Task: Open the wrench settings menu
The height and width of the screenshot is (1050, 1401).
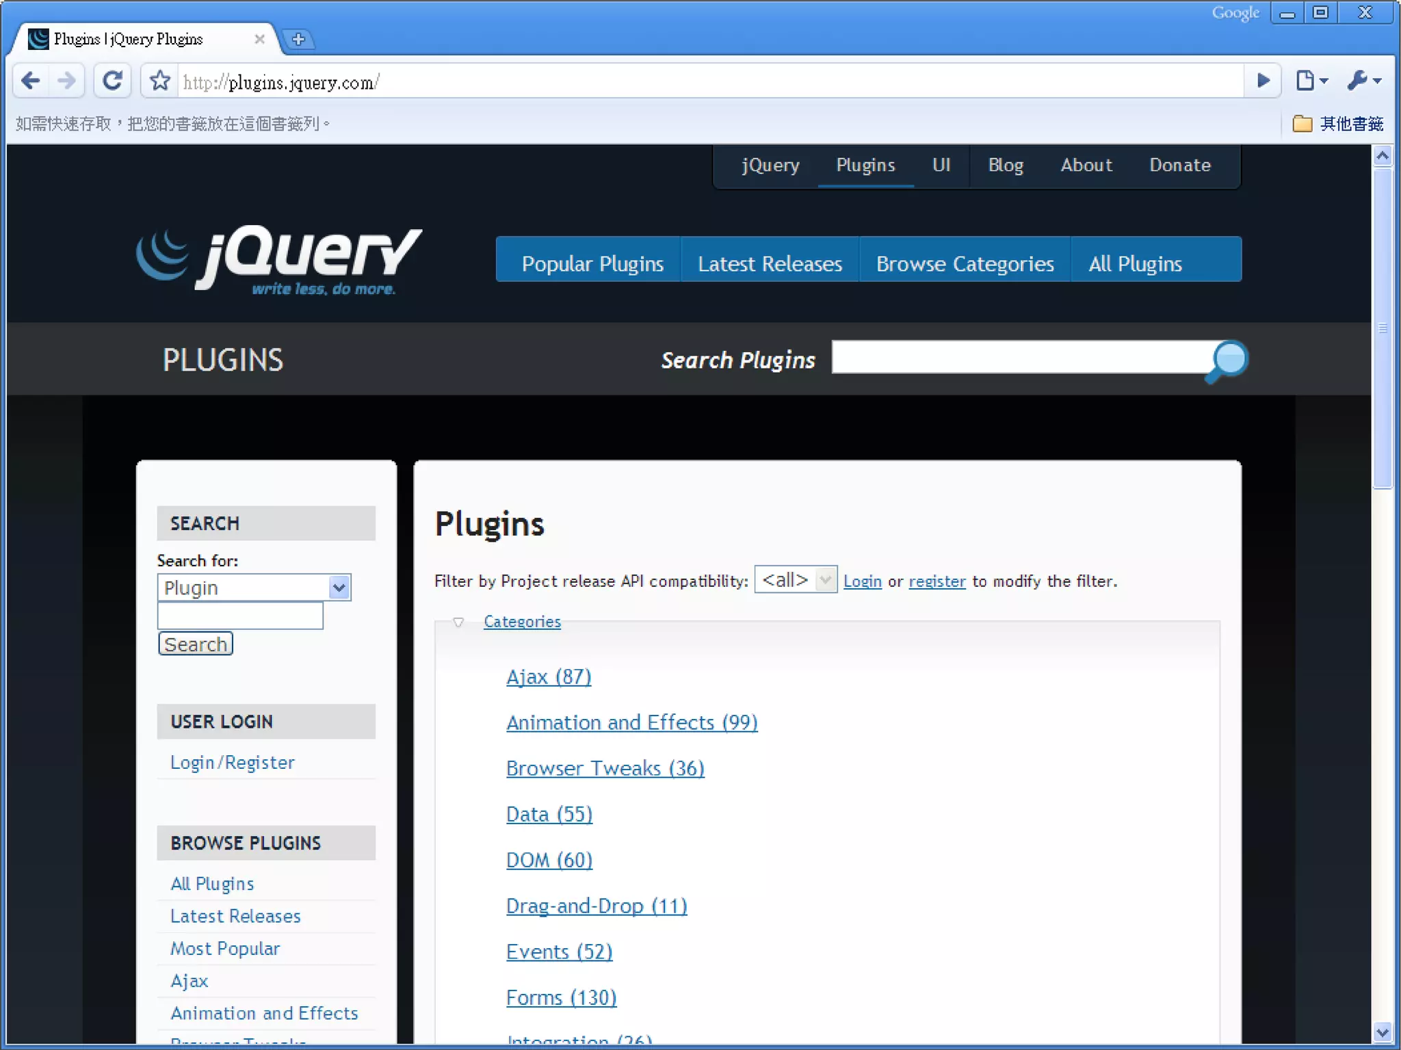Action: pos(1364,81)
